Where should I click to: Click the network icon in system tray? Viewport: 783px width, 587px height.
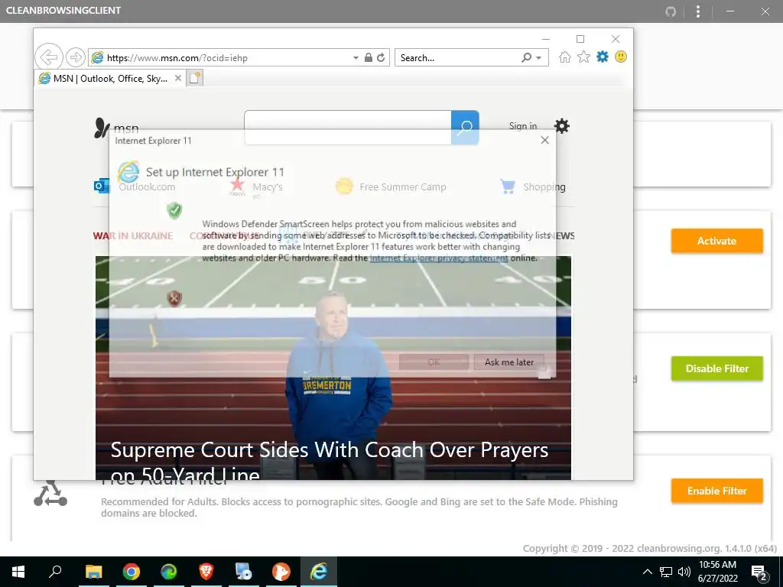666,572
